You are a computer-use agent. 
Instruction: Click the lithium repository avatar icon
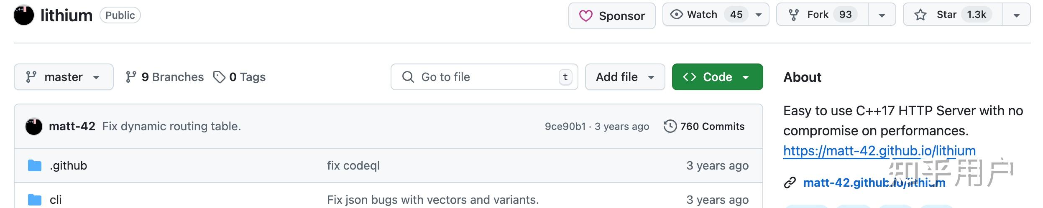pos(24,15)
